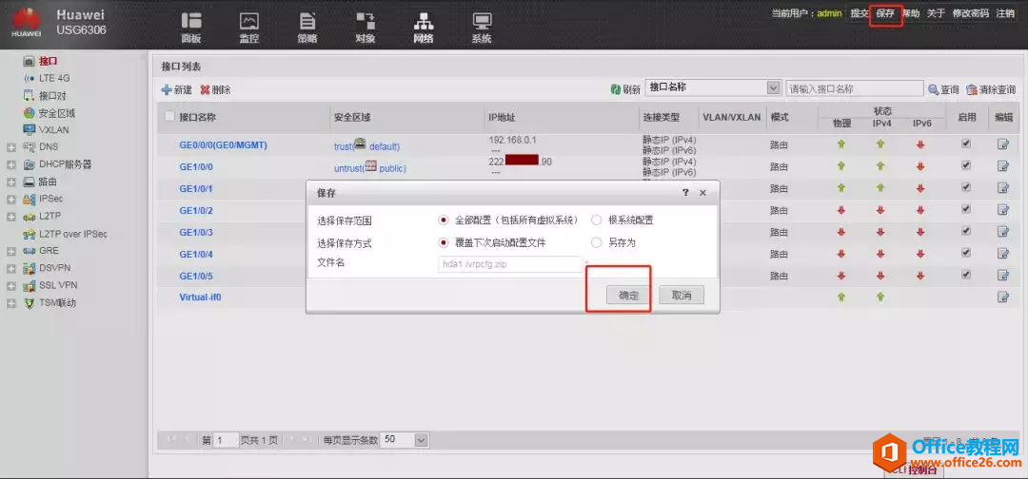Select 根系统配置 radio option
1028x479 pixels.
click(x=597, y=220)
